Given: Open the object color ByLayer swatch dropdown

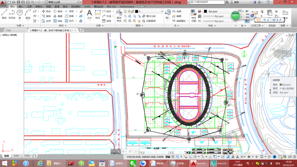Looking at the screenshot, I should (x=219, y=11).
